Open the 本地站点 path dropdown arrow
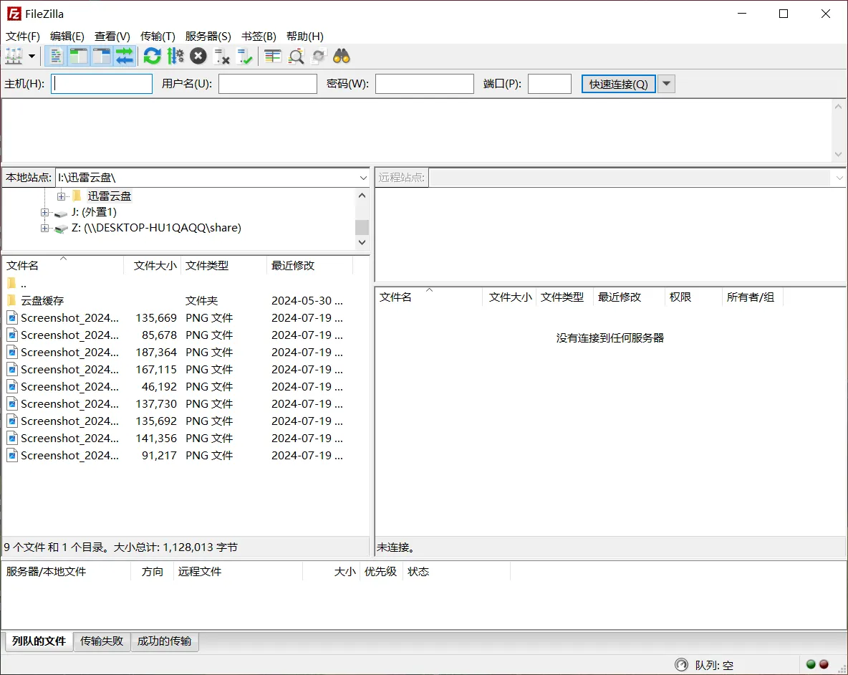The width and height of the screenshot is (848, 675). pyautogui.click(x=363, y=178)
